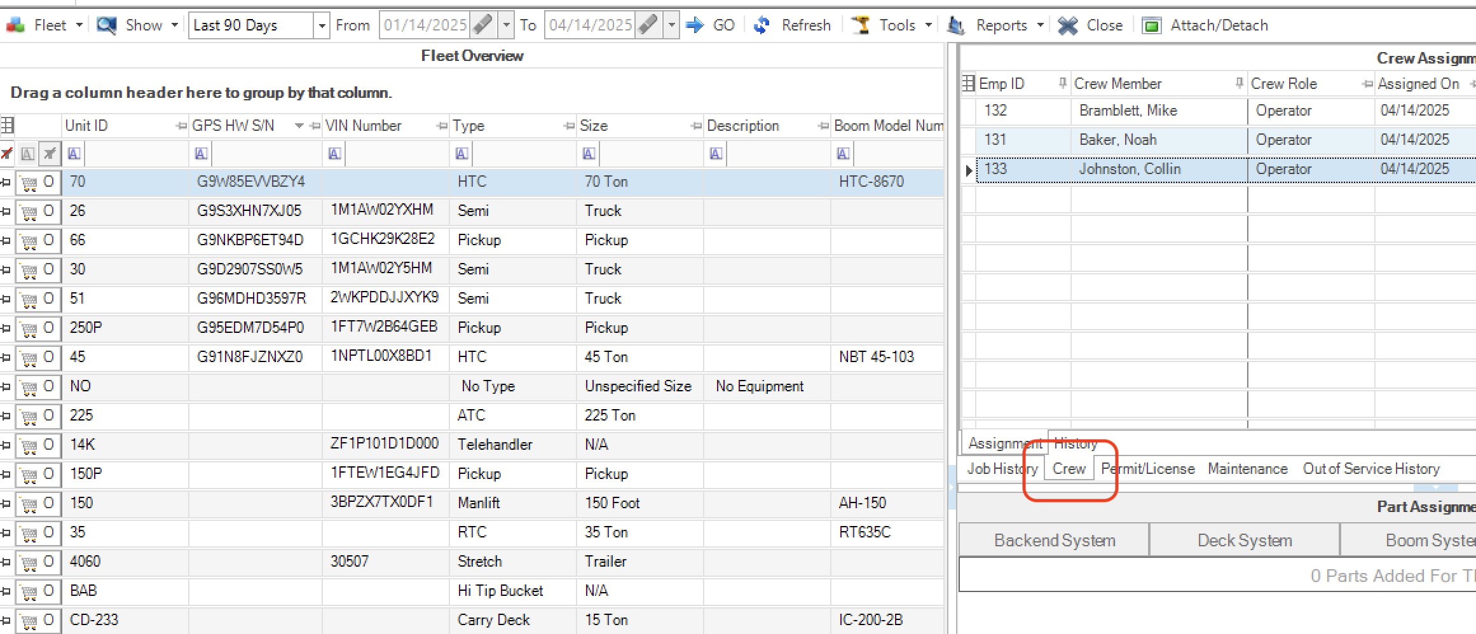Toggle the pin on Crew Role column
1476x634 pixels.
1367,84
